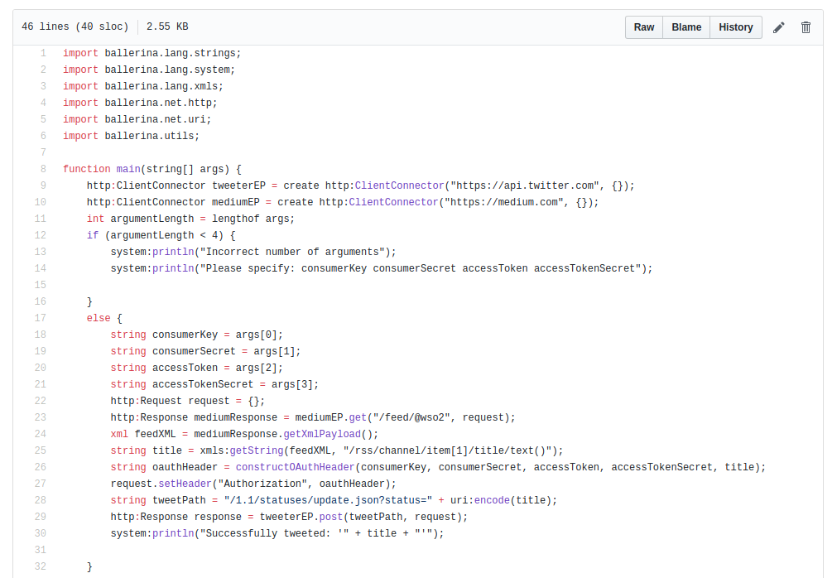The image size is (837, 578).
Task: Click the 2.55 KB file size label
Action: (166, 26)
